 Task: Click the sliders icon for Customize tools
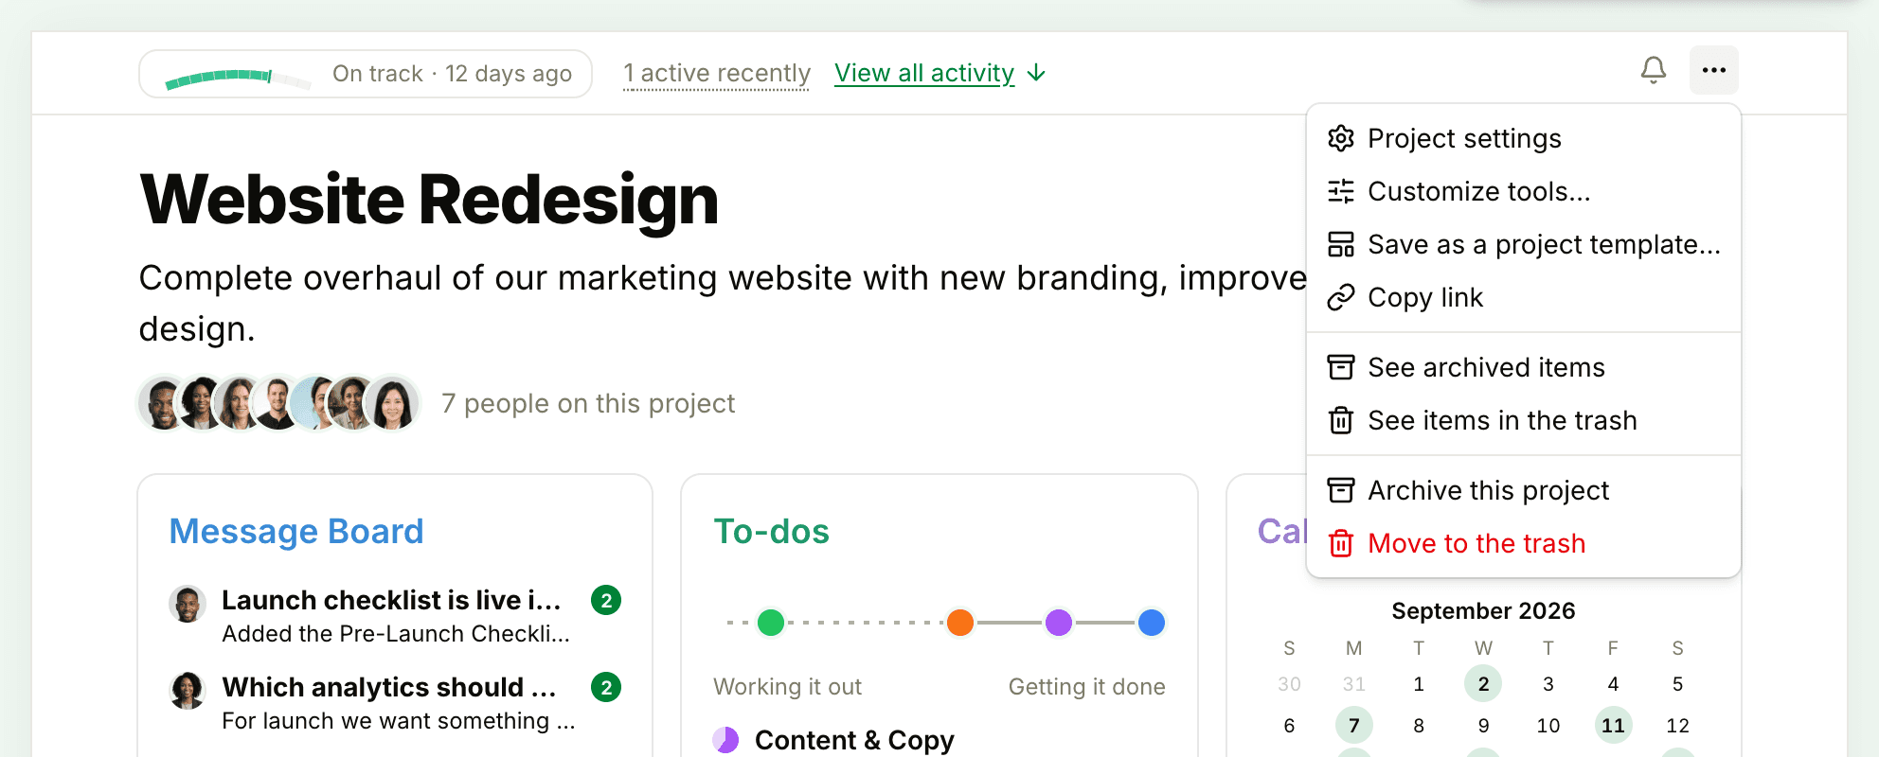tap(1341, 191)
